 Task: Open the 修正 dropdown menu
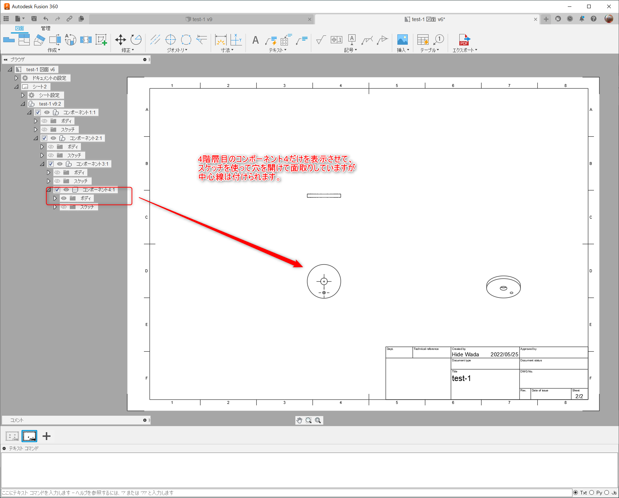[x=128, y=50]
